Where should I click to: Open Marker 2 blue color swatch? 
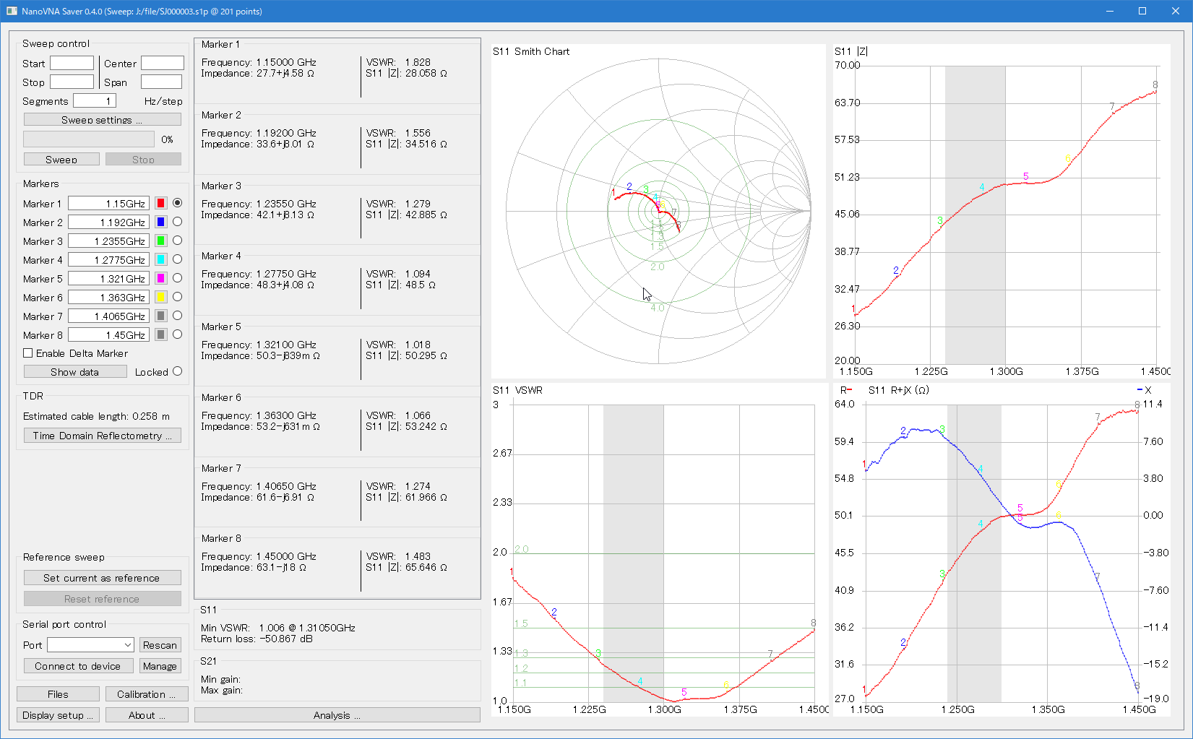(161, 222)
